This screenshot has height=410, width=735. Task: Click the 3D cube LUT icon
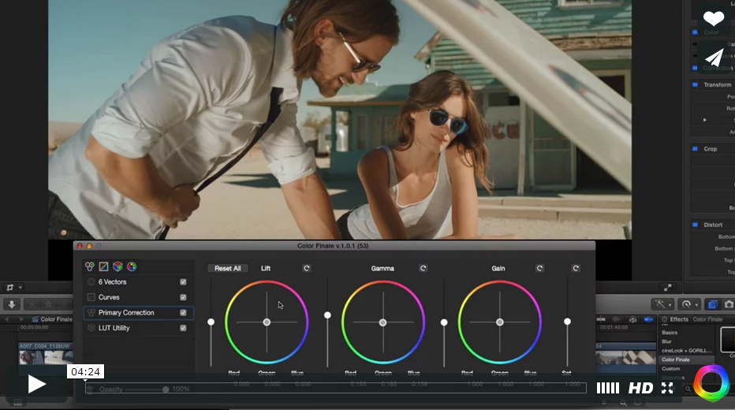(x=118, y=266)
